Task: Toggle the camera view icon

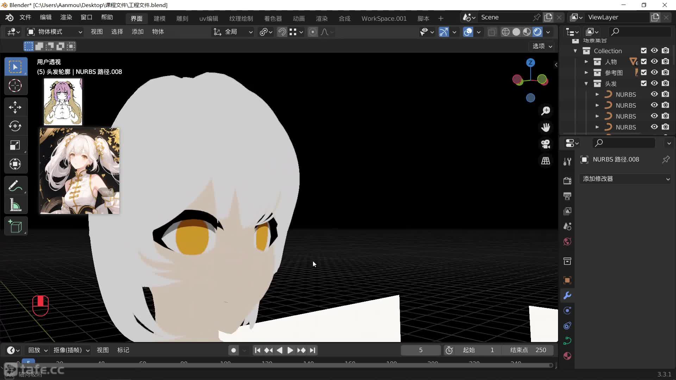Action: pos(546,144)
